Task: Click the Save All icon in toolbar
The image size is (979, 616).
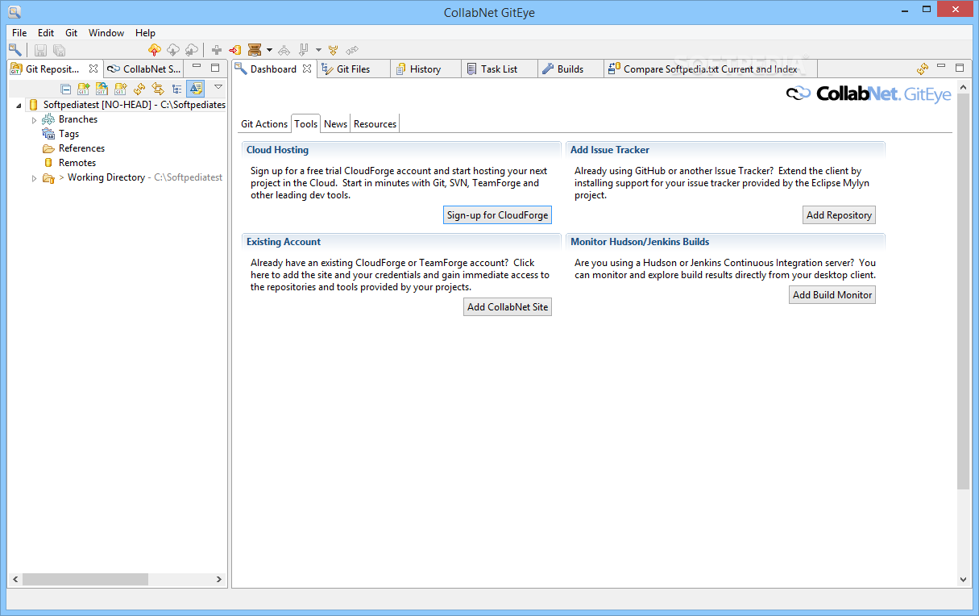Action: tap(59, 50)
